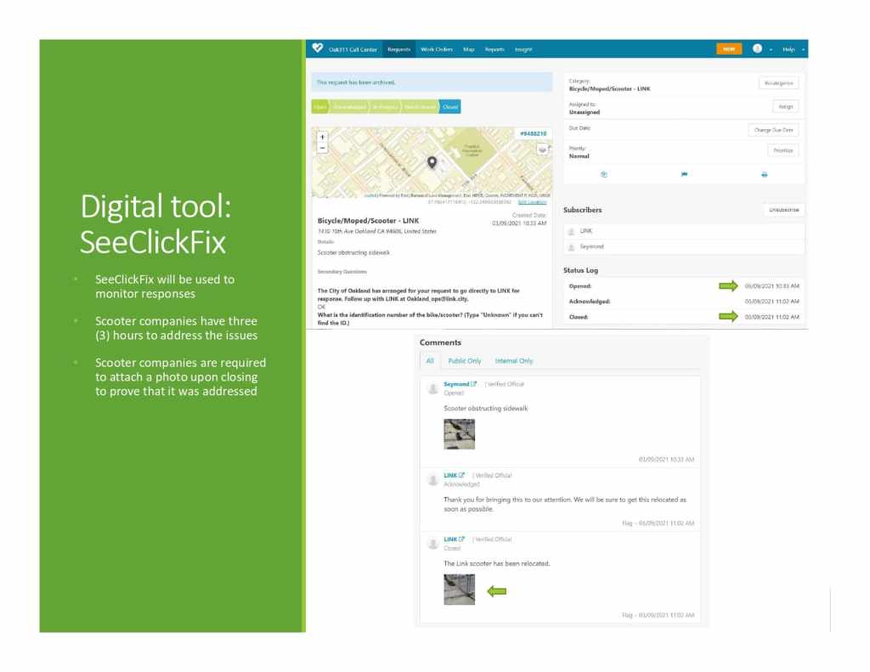
Task: Select the Closed status step
Action: pos(450,107)
